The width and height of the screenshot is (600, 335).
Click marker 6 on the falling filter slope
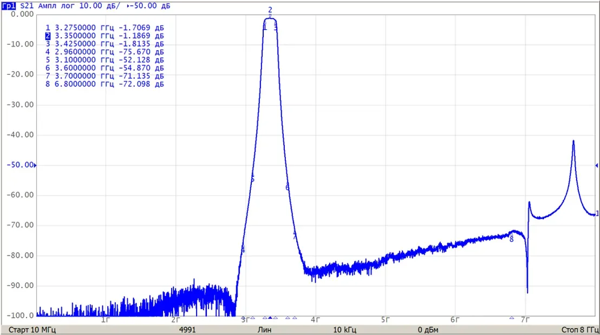pos(288,186)
